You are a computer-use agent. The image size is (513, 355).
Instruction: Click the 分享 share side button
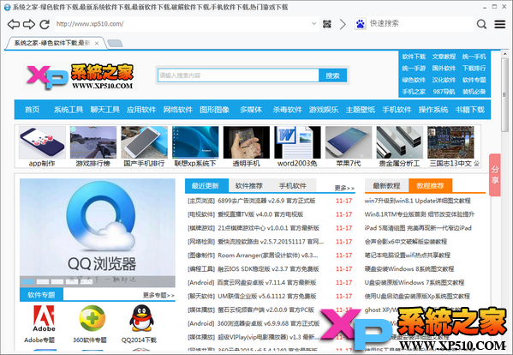495,175
